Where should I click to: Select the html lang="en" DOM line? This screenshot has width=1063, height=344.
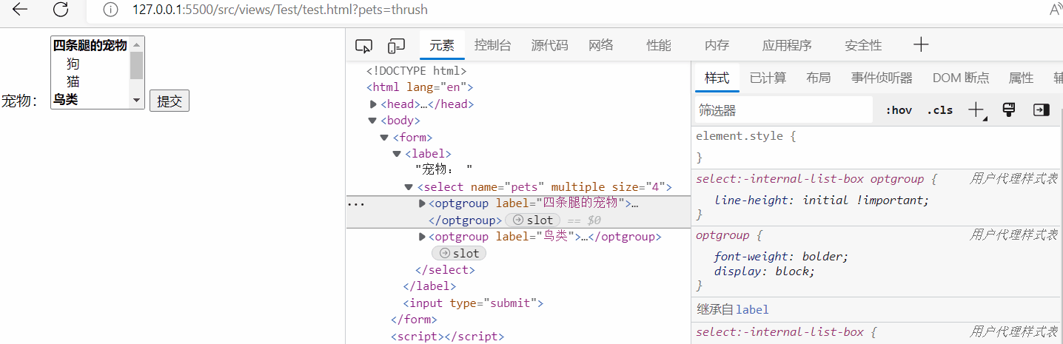coord(420,87)
